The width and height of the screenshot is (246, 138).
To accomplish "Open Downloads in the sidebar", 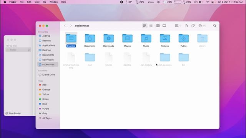I will point(48,60).
